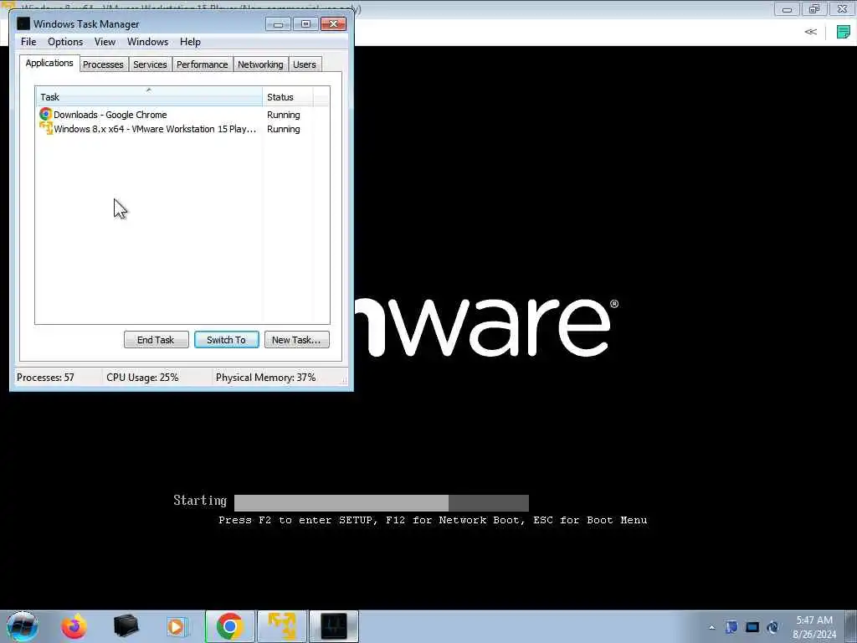Open the Help menu in Task Manager

190,42
